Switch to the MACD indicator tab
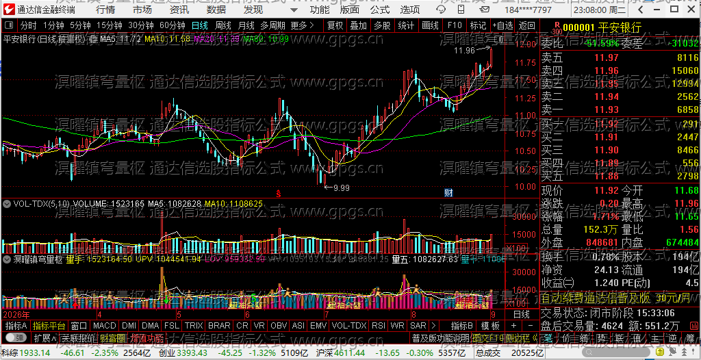Viewport: 701px width, 360px height. pyautogui.click(x=105, y=326)
